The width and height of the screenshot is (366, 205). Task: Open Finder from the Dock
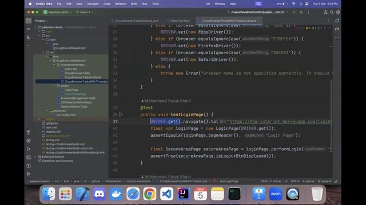(49, 194)
